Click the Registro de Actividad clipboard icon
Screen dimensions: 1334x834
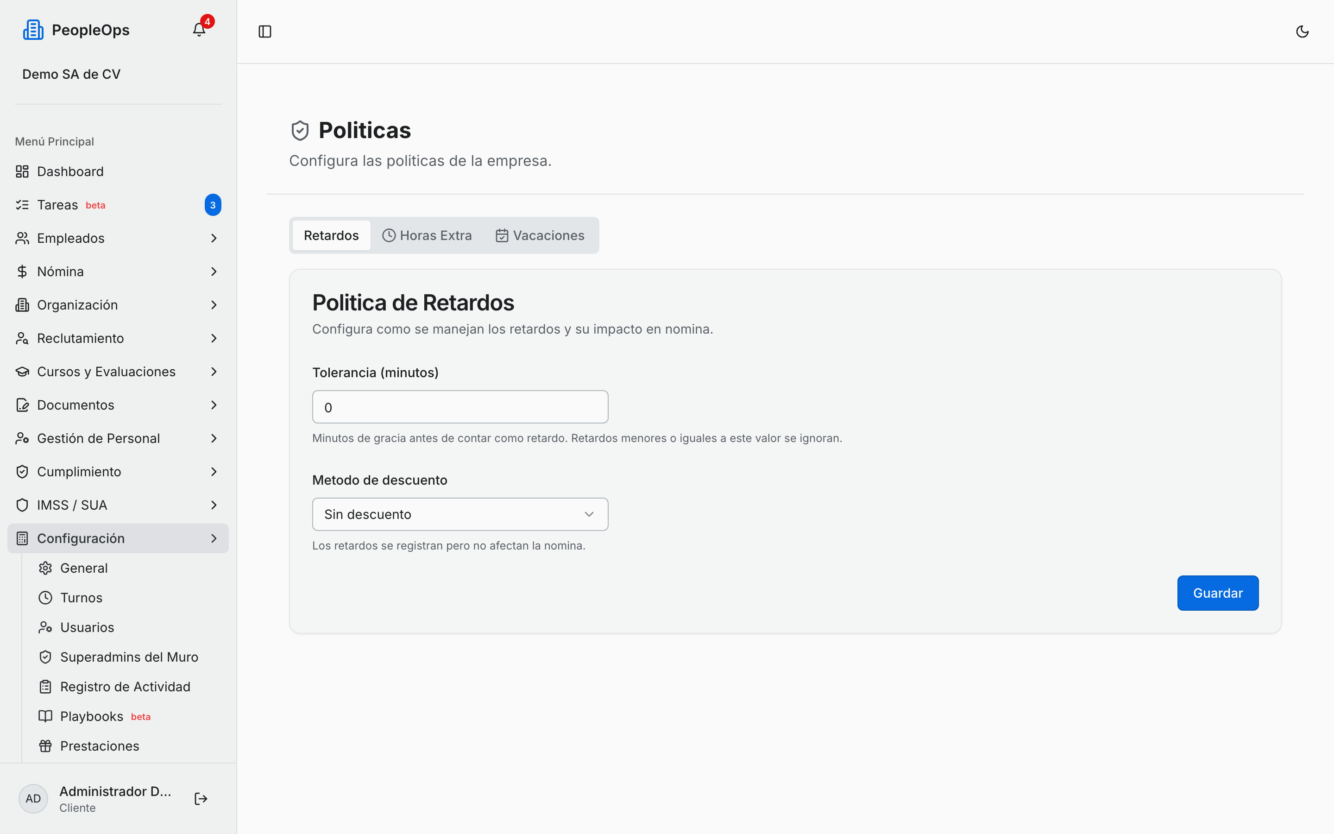[x=45, y=687]
